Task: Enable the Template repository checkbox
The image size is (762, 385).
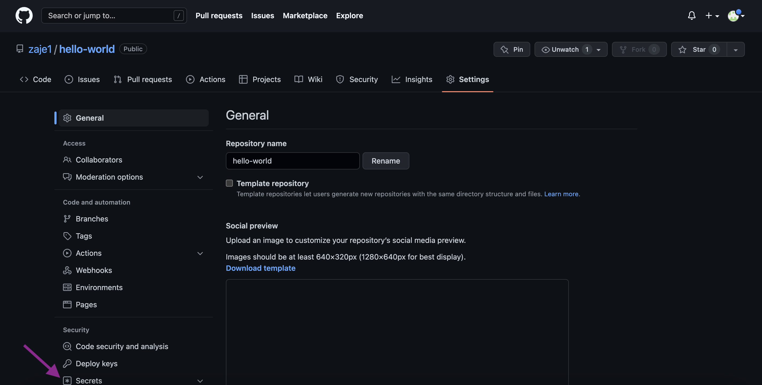Action: pos(229,183)
